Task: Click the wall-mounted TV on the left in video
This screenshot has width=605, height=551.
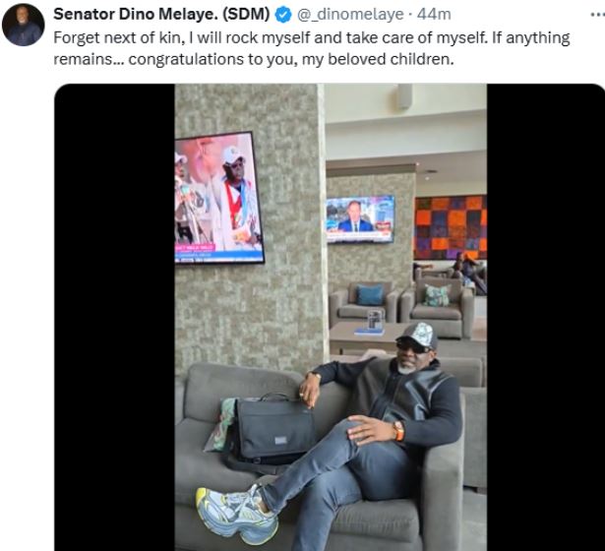Action: [x=218, y=198]
